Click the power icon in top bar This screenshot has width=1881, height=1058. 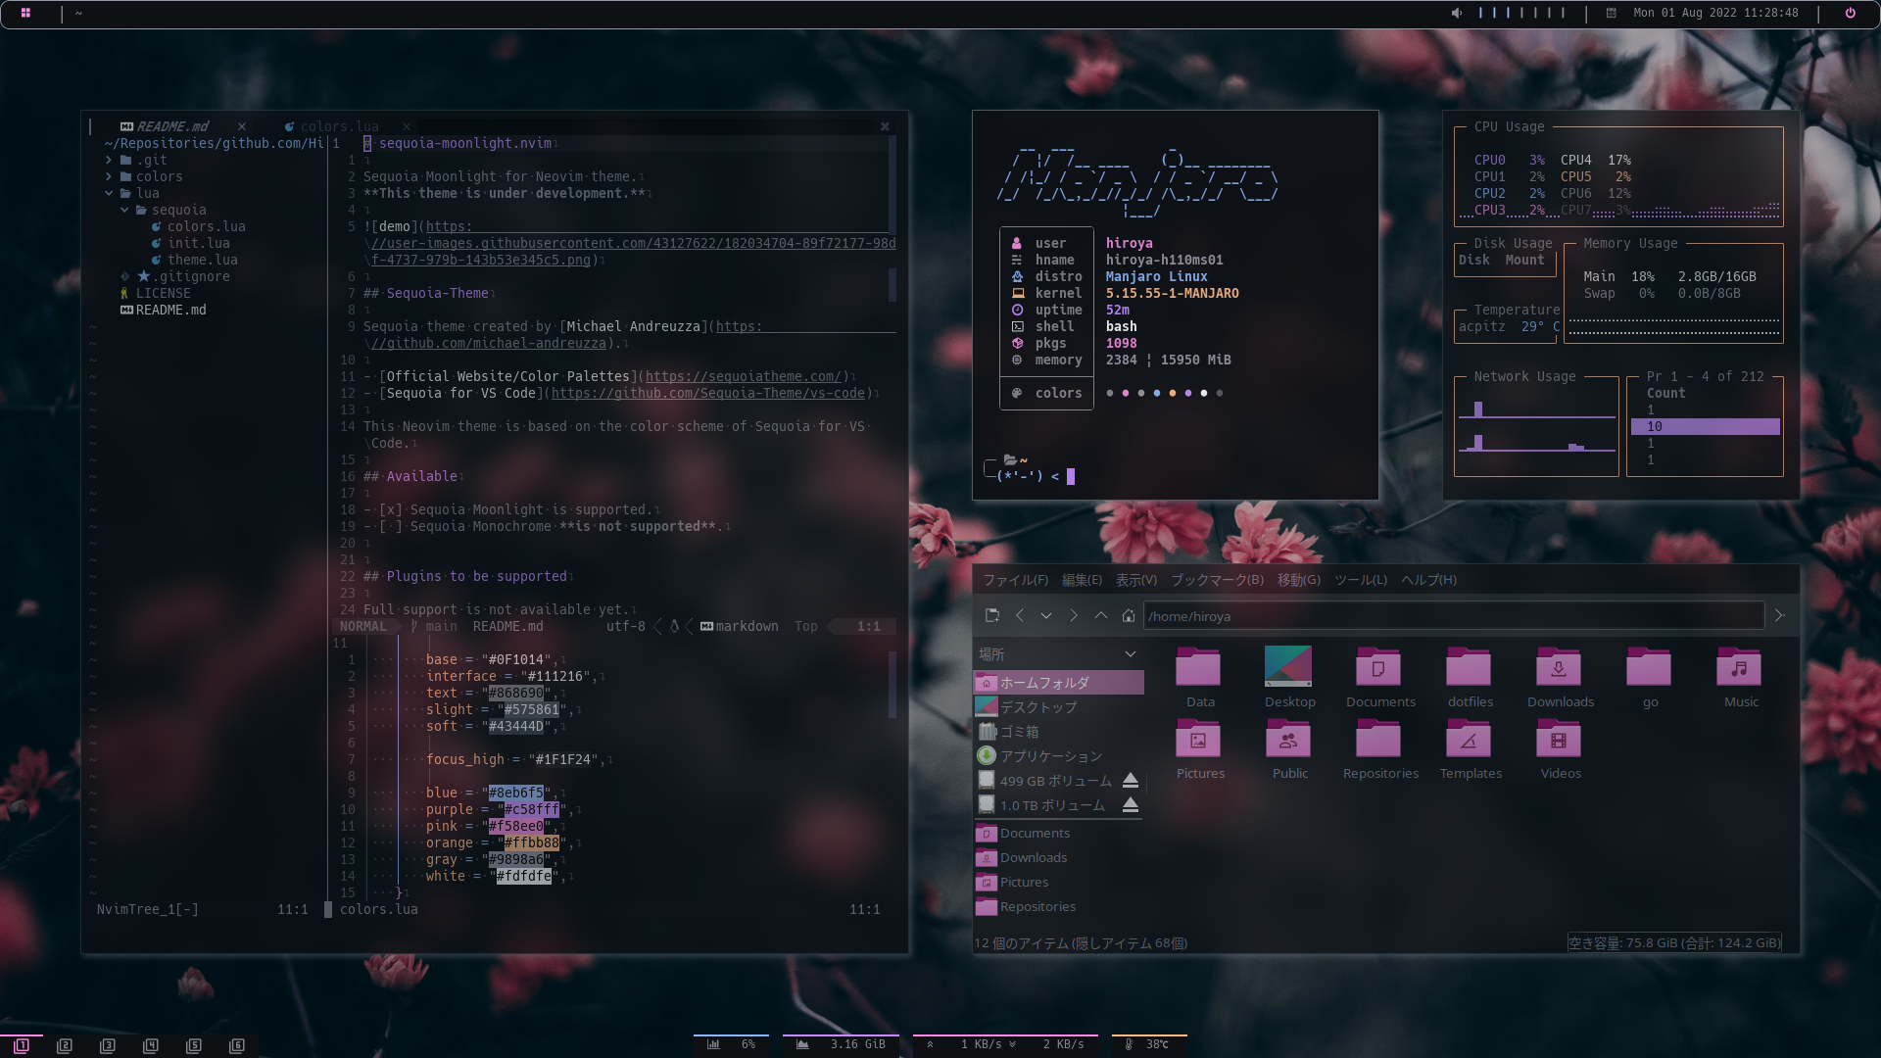click(x=1850, y=13)
